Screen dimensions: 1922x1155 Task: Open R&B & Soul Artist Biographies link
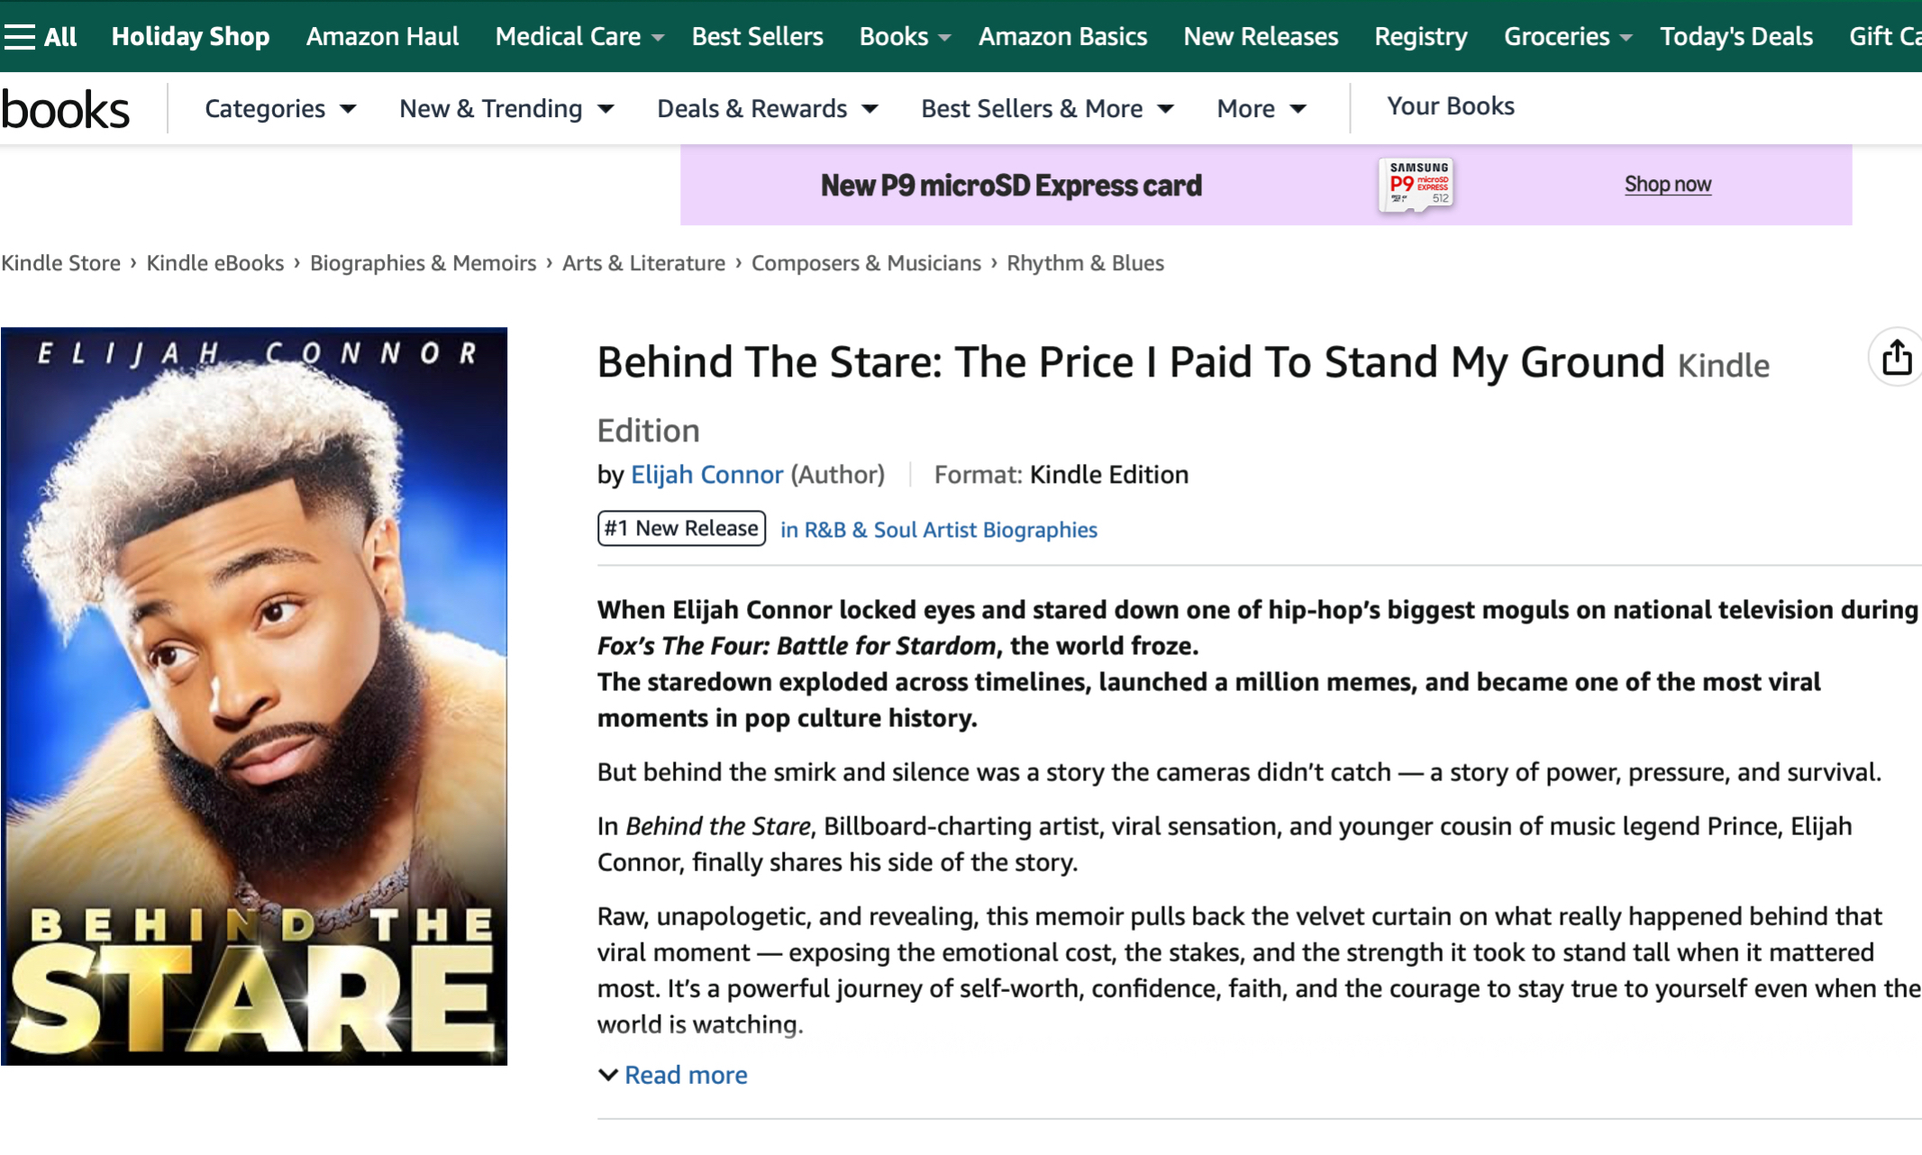[x=938, y=530]
